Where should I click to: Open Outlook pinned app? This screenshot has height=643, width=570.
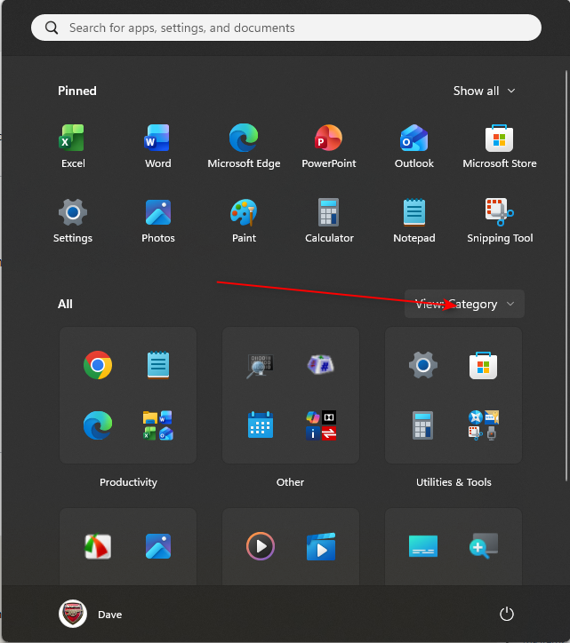click(414, 147)
